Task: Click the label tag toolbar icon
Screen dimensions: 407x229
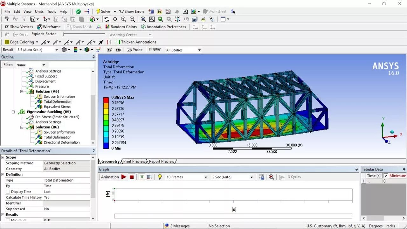Action: tap(212, 19)
